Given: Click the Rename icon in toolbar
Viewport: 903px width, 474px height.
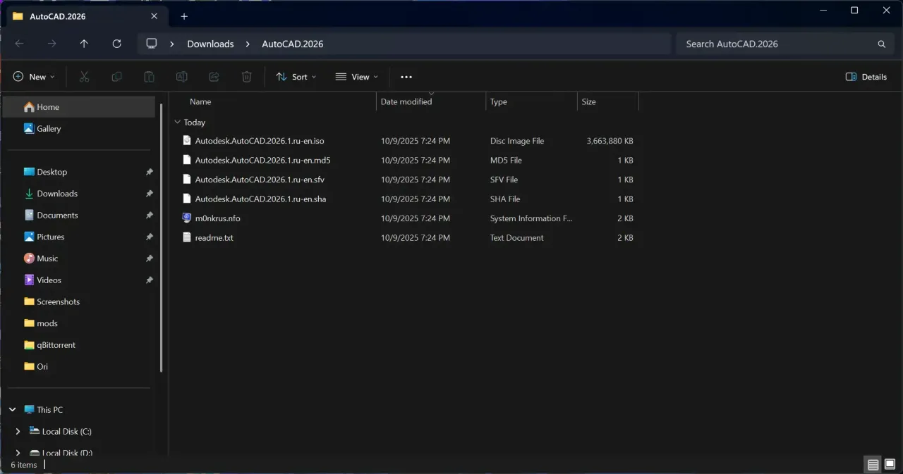Looking at the screenshot, I should tap(181, 77).
